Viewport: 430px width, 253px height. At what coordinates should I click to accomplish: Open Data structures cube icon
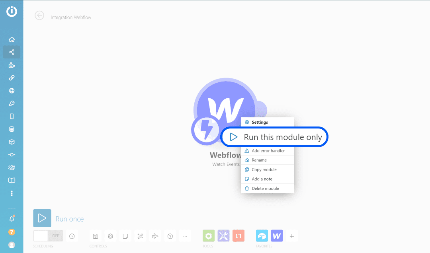click(12, 142)
